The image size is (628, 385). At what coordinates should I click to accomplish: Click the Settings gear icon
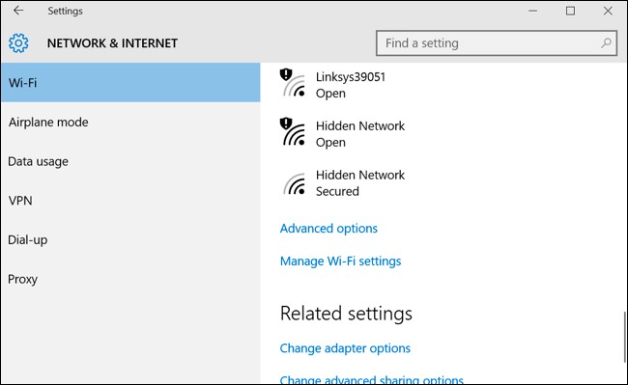pyautogui.click(x=18, y=43)
